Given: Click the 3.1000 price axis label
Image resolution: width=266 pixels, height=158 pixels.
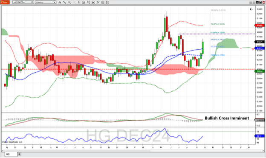Looking at the screenshot, I should tap(260, 111).
